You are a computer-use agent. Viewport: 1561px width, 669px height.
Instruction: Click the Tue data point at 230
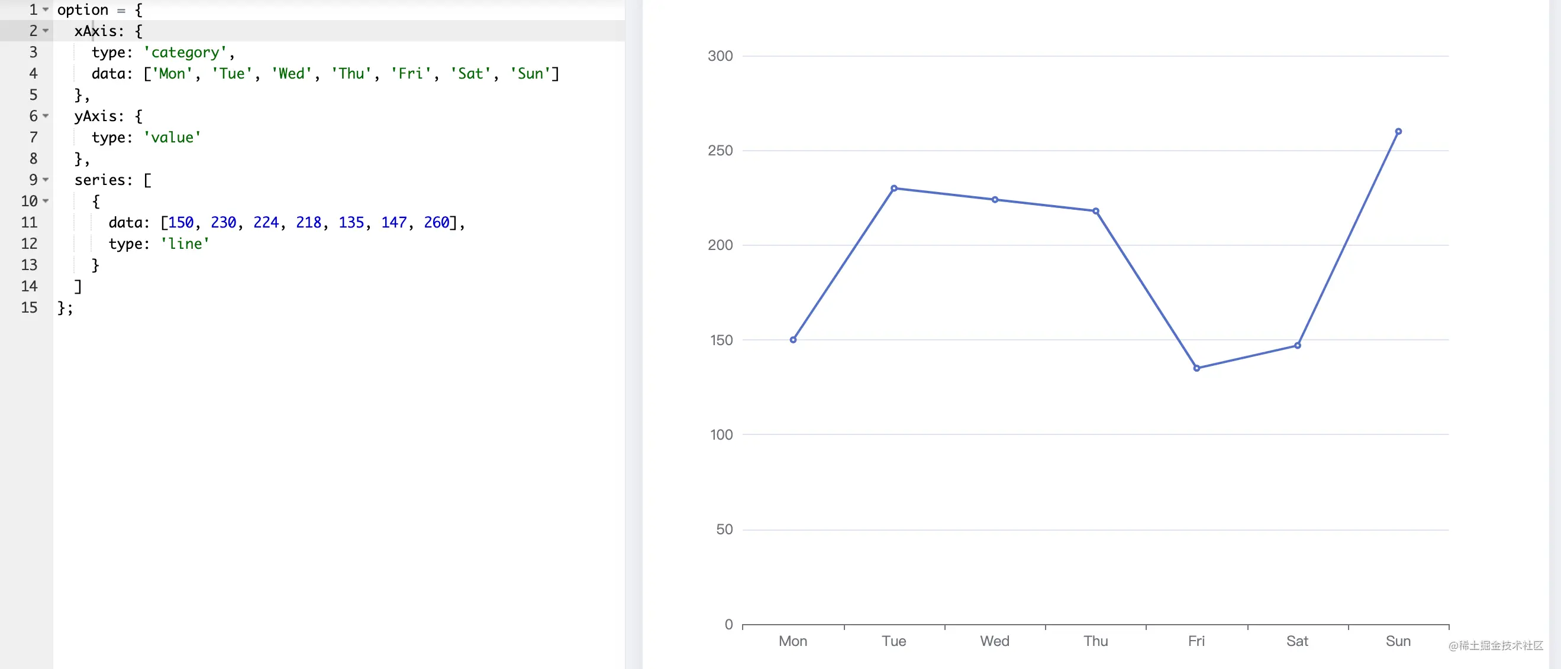(894, 189)
